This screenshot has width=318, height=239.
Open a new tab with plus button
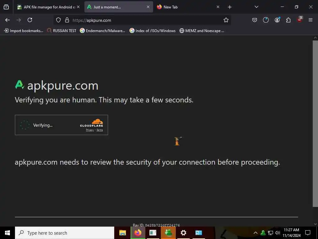pos(229,7)
